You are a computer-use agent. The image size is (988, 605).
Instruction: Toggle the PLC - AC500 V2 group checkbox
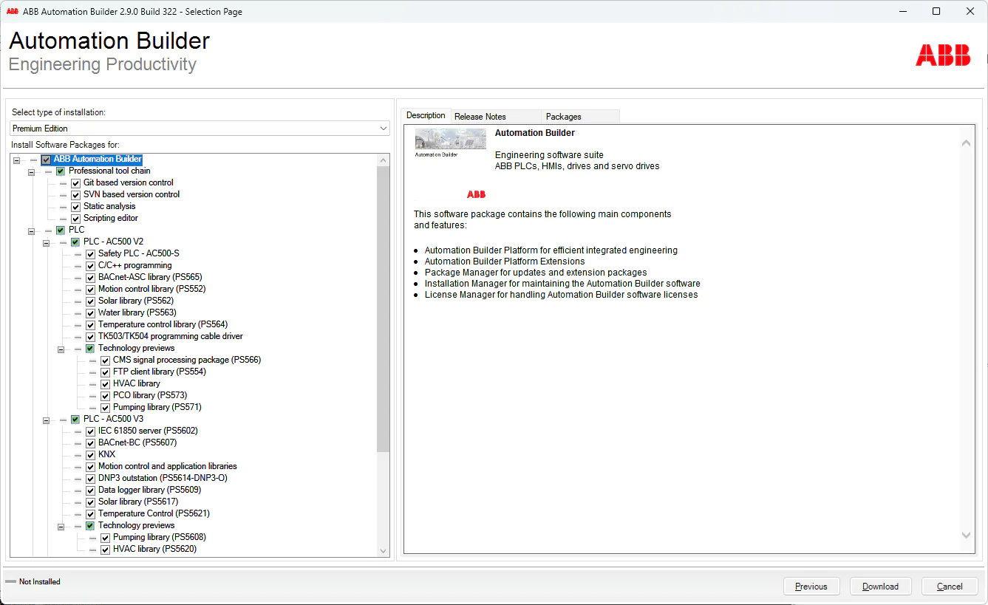(x=75, y=242)
